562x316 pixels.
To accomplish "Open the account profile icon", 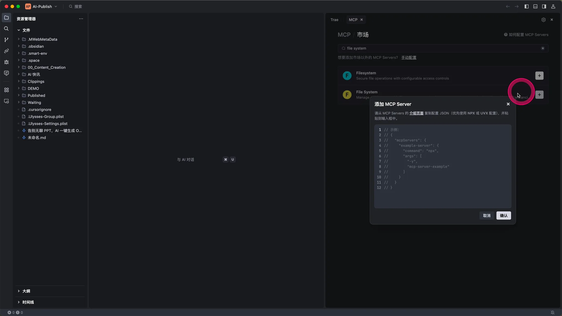I will [553, 6].
